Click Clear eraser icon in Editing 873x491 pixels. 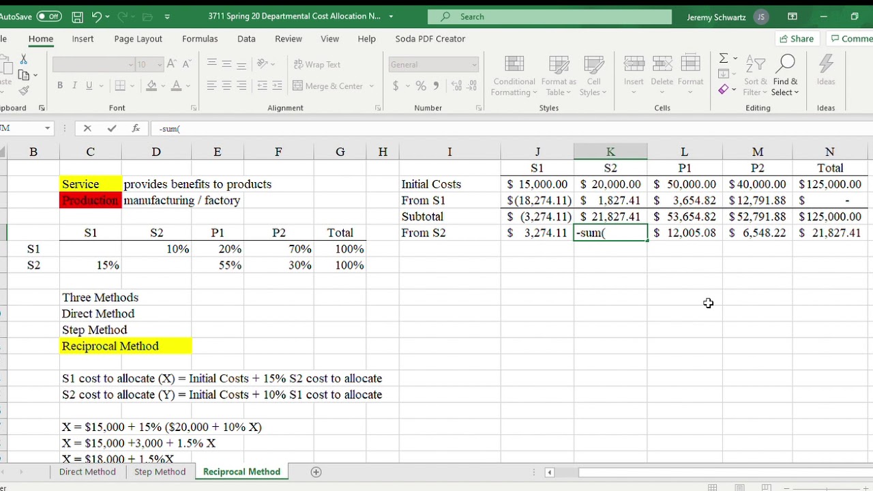coord(724,89)
